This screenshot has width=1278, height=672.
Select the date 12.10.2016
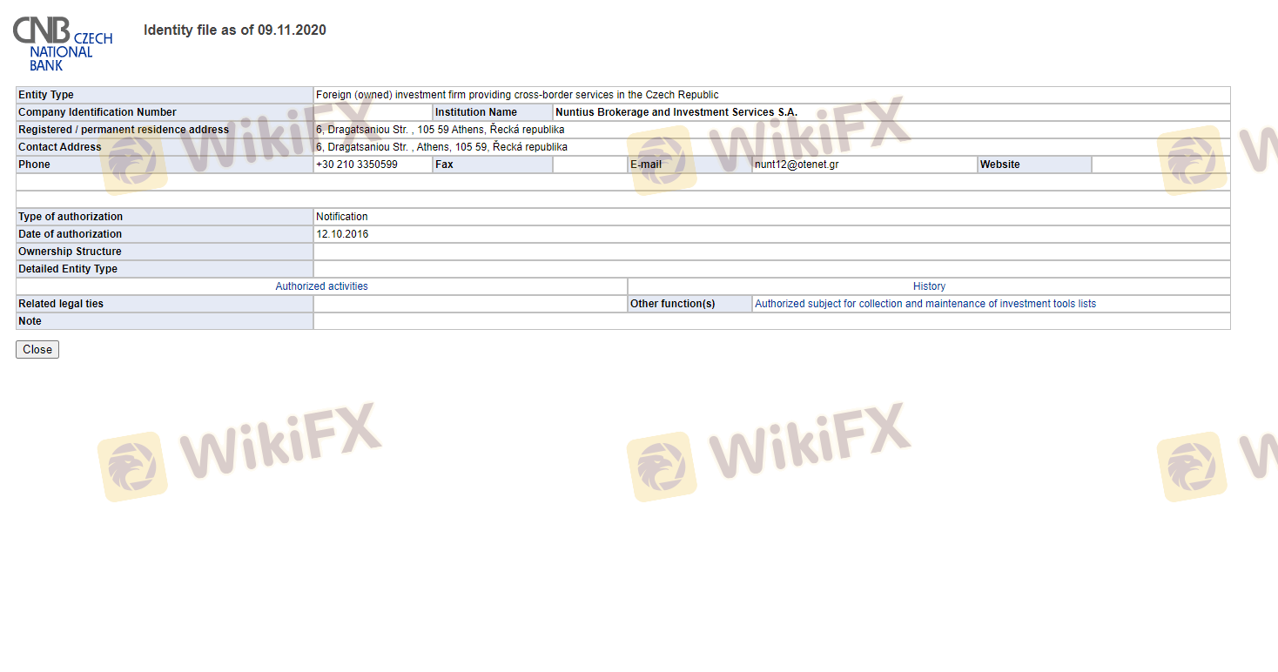click(342, 234)
